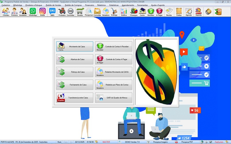The image size is (231, 144).
Task: Open the Fornece suppliers icon
Action: (14, 12)
